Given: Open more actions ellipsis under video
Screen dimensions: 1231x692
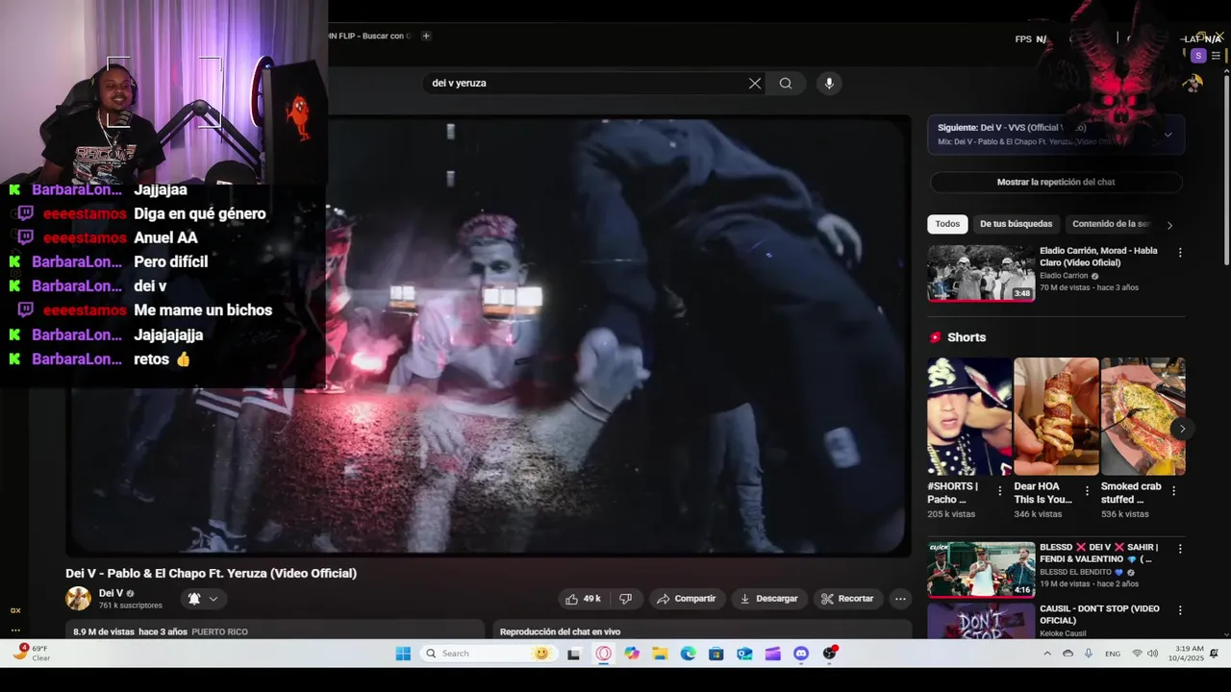Looking at the screenshot, I should 900,599.
